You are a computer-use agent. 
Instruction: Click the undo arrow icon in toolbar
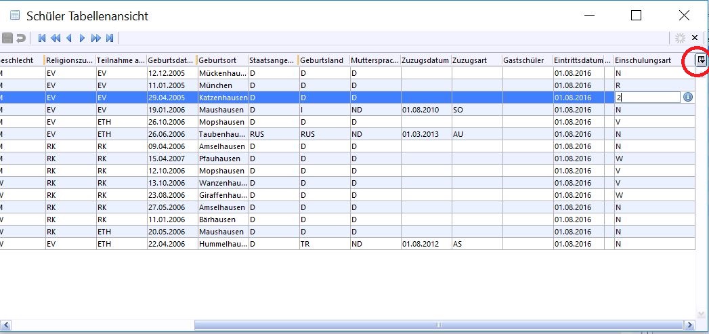[20, 38]
